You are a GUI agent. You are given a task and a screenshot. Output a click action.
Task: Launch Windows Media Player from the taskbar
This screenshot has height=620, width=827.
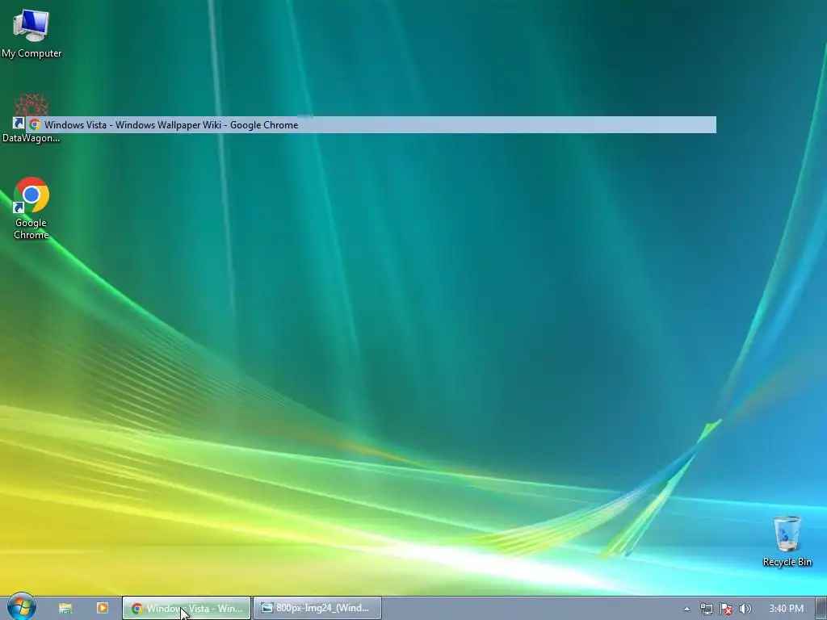[x=103, y=608]
